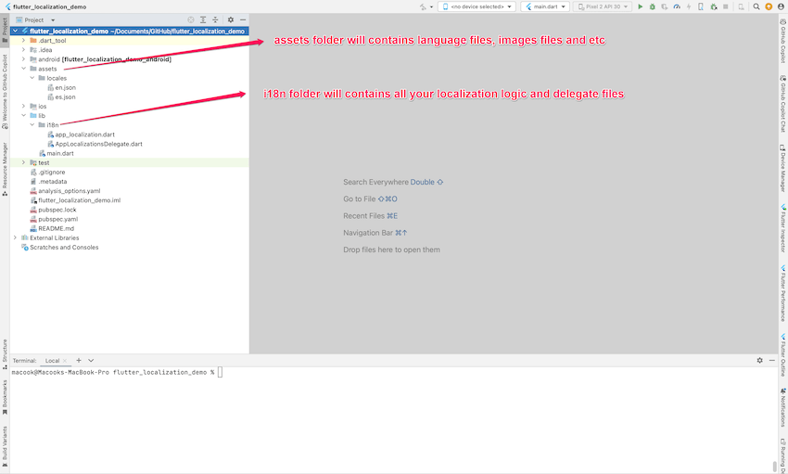Image resolution: width=788 pixels, height=474 pixels.
Task: Open Resource Manager side tab
Action: click(5, 170)
